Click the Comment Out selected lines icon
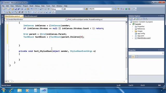Viewport: 166px width, 93px height. (26, 12)
